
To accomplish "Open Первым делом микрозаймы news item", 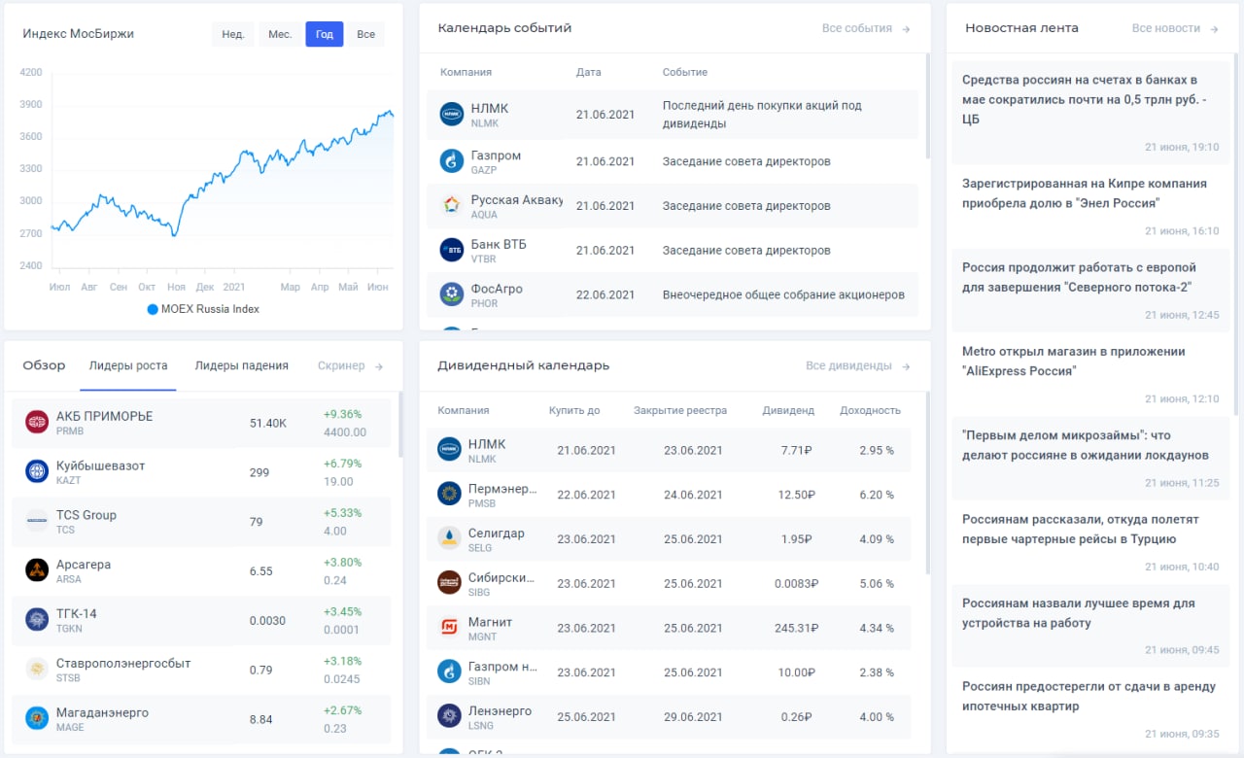I will 1090,457.
